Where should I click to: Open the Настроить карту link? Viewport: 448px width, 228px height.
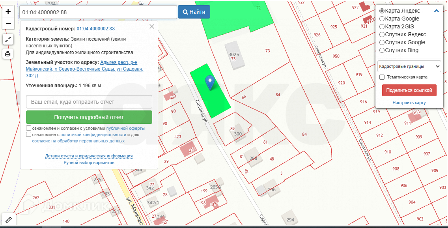409,103
